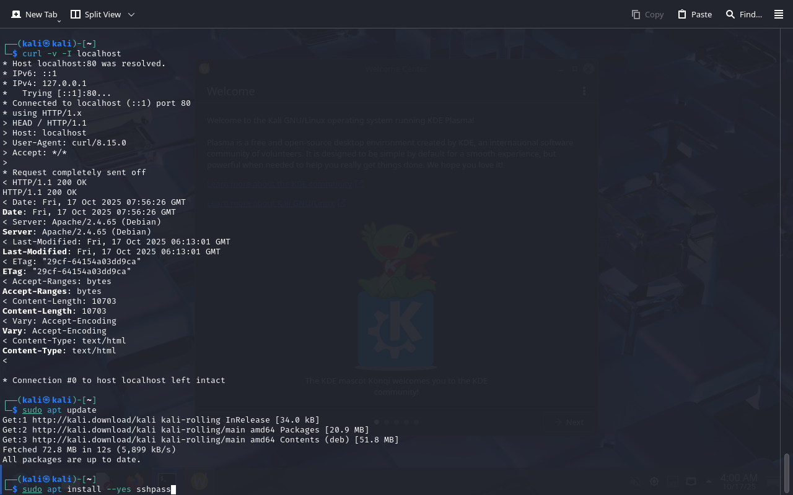Viewport: 793px width, 495px height.
Task: Click the bold HTTP/1.1 200 OK line
Action: point(40,192)
